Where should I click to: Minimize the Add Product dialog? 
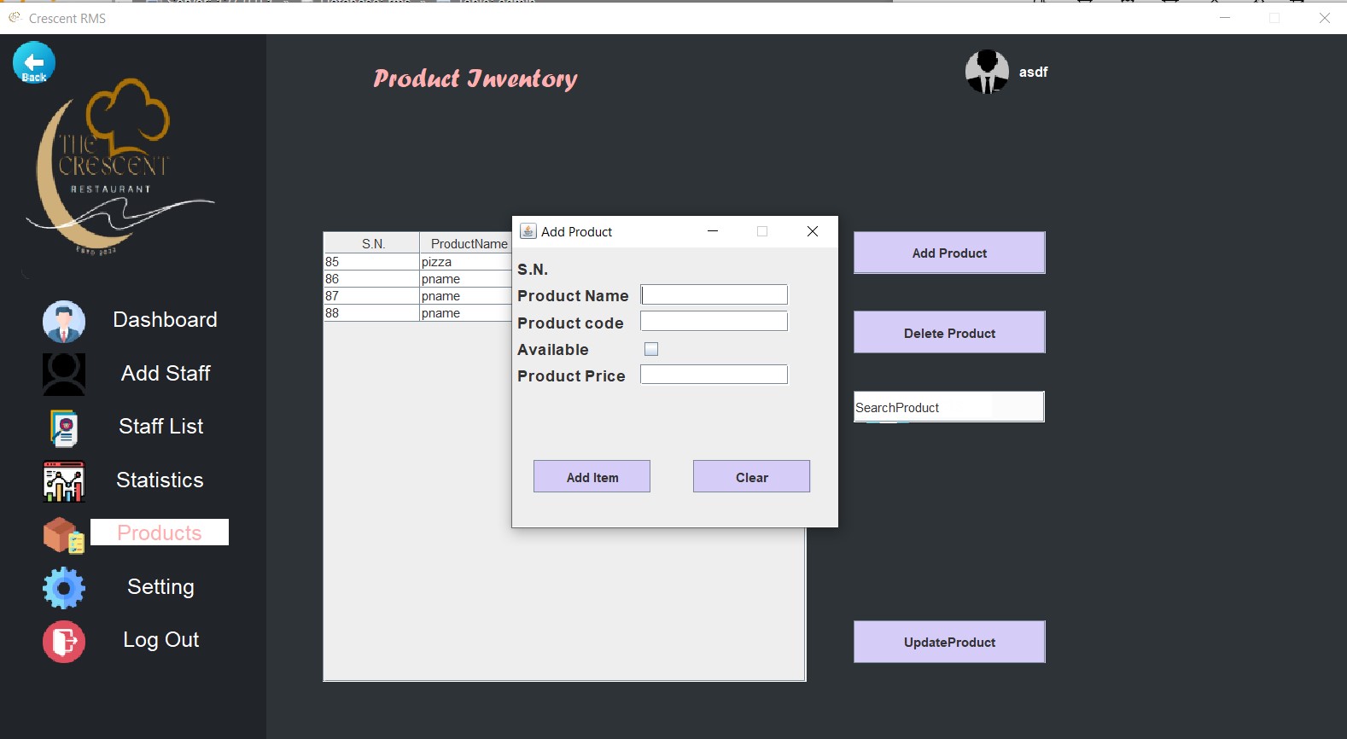(713, 231)
